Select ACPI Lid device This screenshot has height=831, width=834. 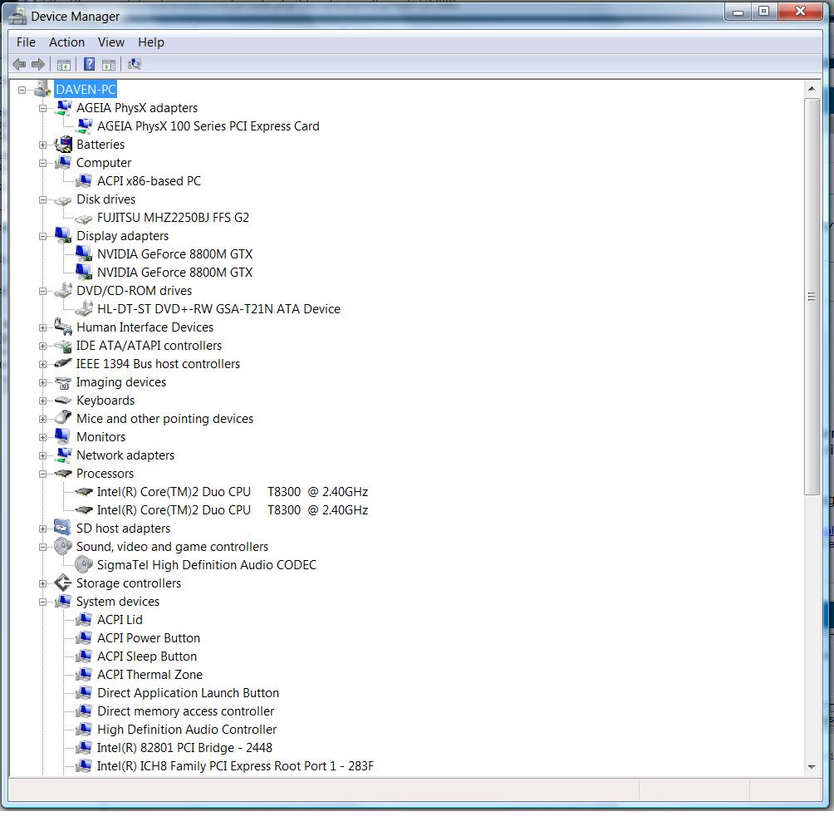(120, 620)
